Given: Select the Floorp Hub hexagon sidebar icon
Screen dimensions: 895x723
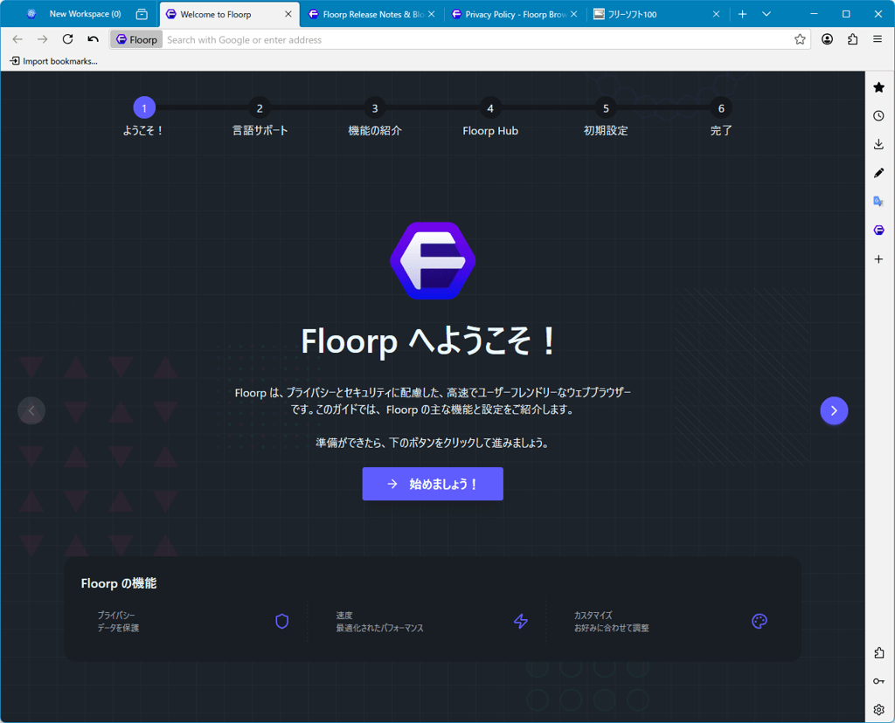Looking at the screenshot, I should click(x=878, y=230).
